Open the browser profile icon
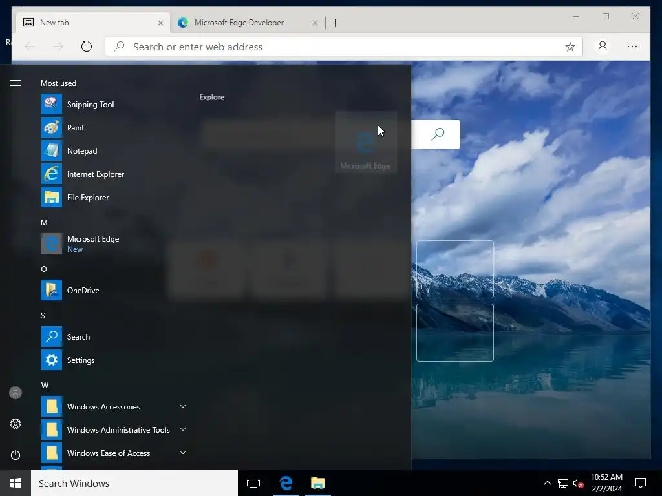This screenshot has width=662, height=496. point(603,46)
